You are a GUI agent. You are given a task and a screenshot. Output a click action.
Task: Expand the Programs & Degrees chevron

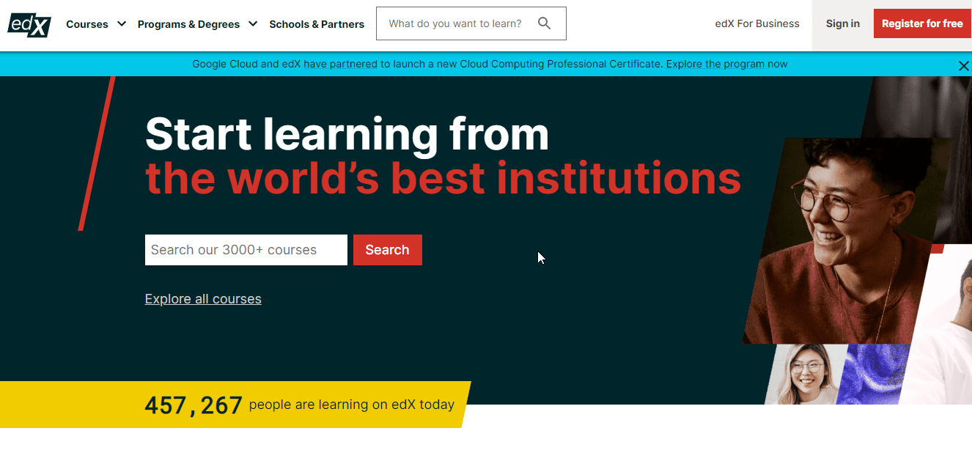point(253,23)
